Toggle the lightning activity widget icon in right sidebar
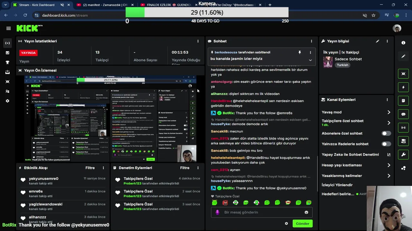This screenshot has height=231, width=412. (403, 87)
